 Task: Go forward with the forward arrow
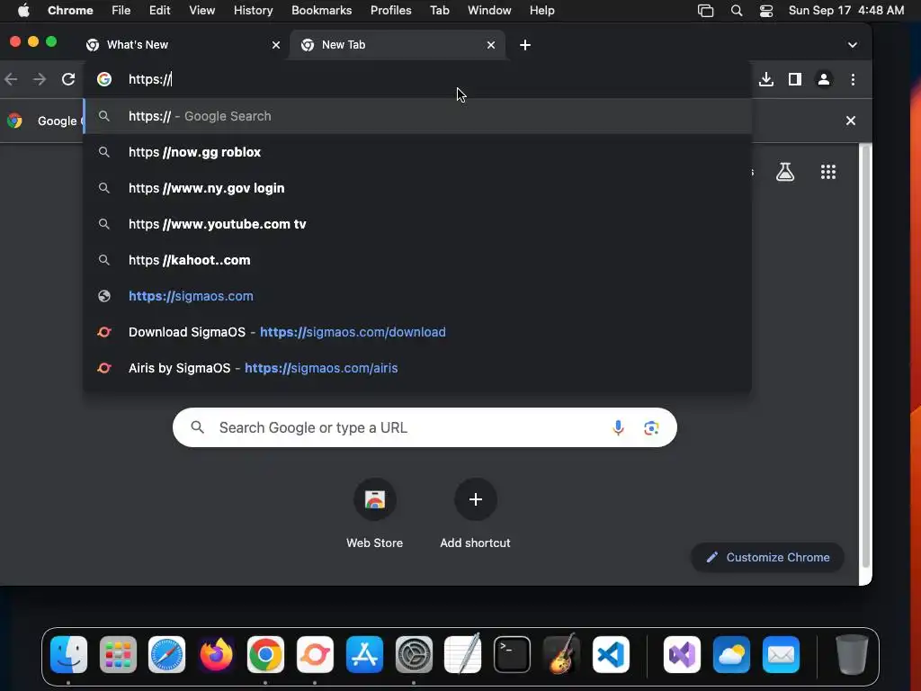[x=40, y=79]
